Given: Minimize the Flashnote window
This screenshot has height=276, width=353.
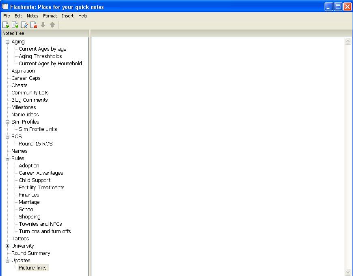Looking at the screenshot, I should point(329,7).
